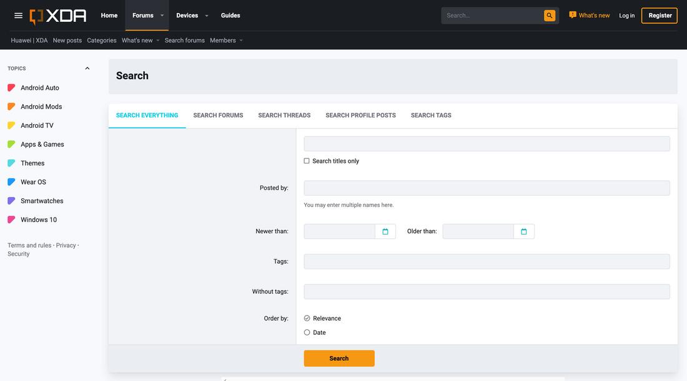Image resolution: width=687 pixels, height=381 pixels.
Task: Click the search magnifier icon
Action: coord(548,14)
